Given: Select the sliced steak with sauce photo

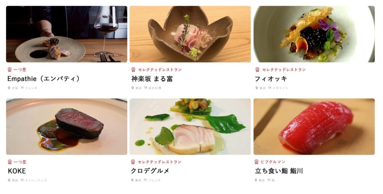Looking at the screenshot, I should click(67, 127).
